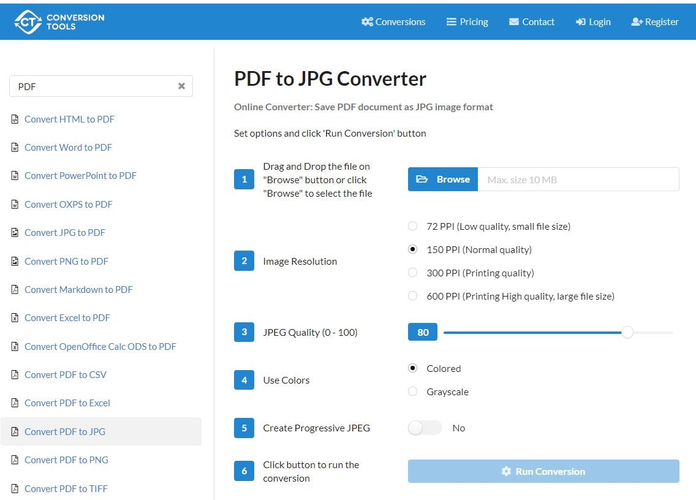Open the Convert PDF to PNG converter
The image size is (696, 500).
click(66, 460)
